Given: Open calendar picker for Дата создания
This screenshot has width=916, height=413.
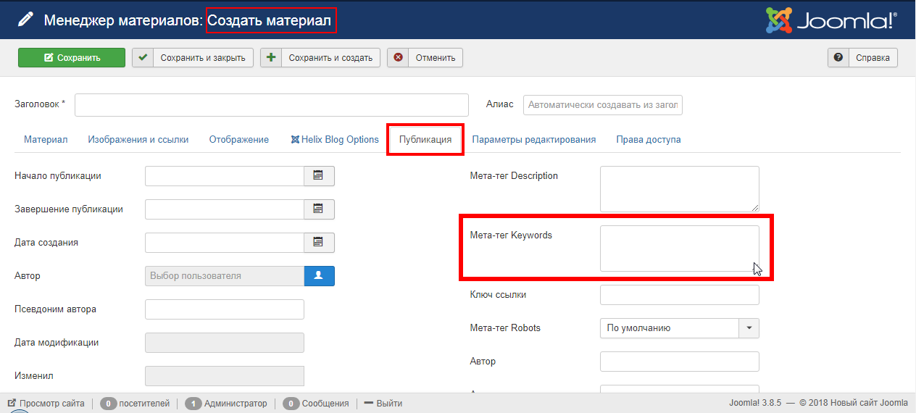Looking at the screenshot, I should pyautogui.click(x=318, y=243).
